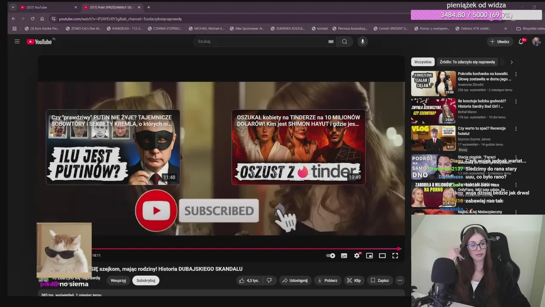Image resolution: width=545 pixels, height=307 pixels.
Task: Like the video, 4,3 tys. button
Action: tap(249, 281)
